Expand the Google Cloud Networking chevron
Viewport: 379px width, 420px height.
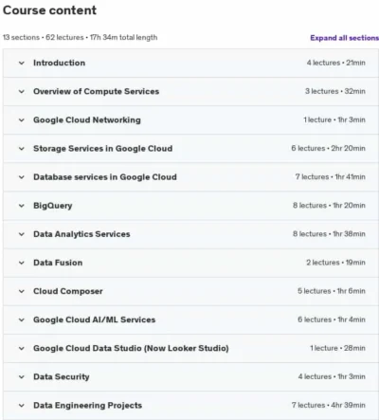pyautogui.click(x=22, y=120)
